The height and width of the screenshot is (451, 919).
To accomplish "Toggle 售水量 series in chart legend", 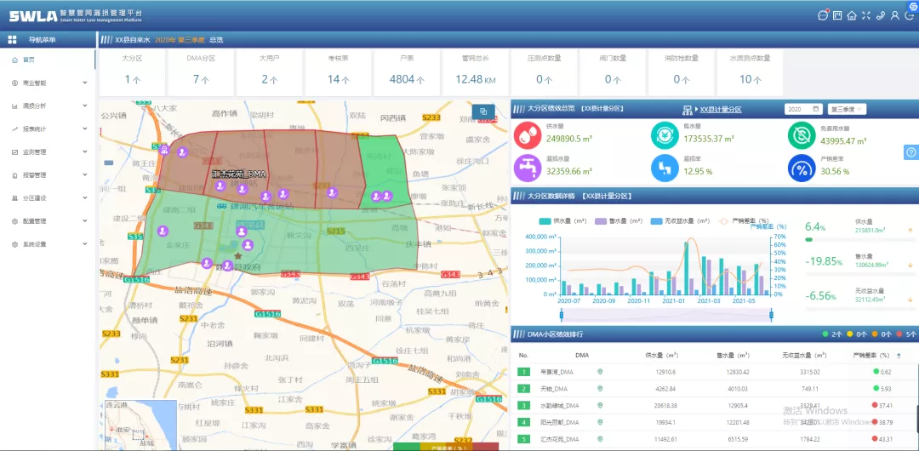I will [618, 221].
